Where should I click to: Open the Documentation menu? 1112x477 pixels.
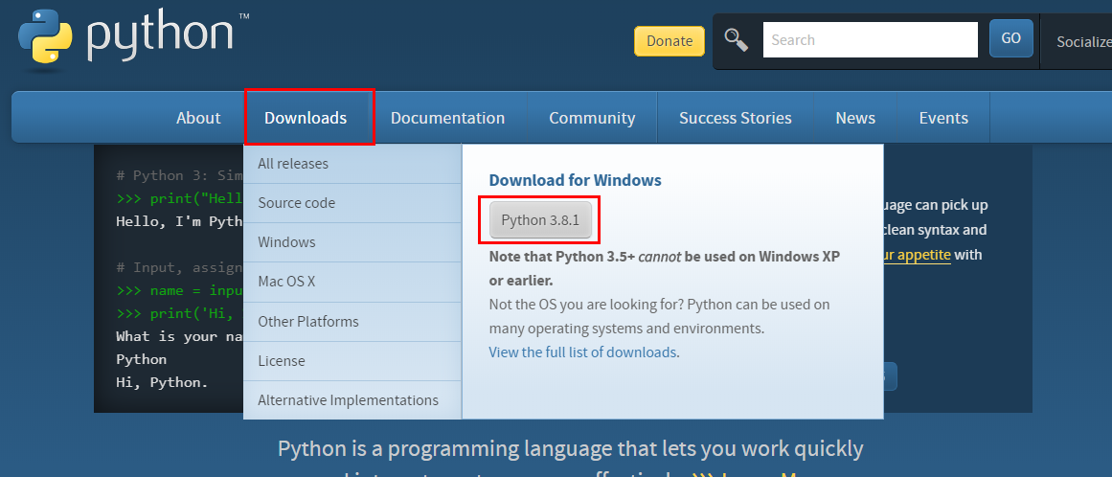(447, 118)
